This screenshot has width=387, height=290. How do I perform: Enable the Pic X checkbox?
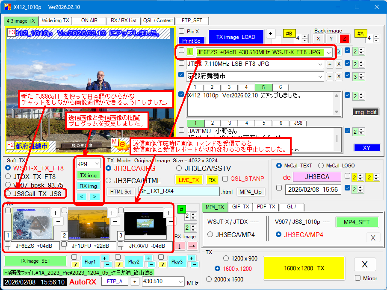182,31
